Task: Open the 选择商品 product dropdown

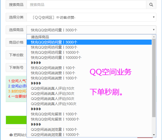Action: point(91,30)
